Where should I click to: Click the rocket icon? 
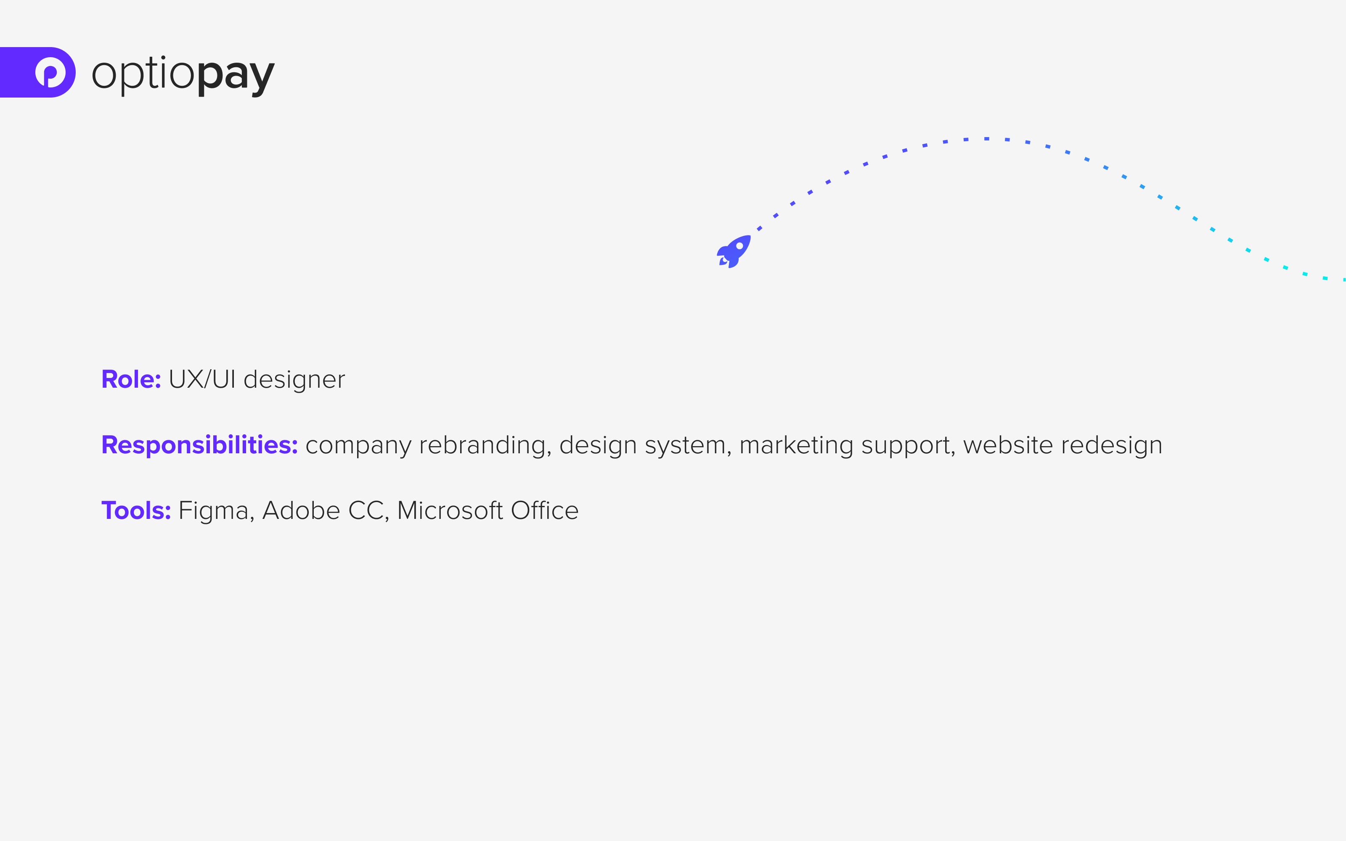[734, 251]
